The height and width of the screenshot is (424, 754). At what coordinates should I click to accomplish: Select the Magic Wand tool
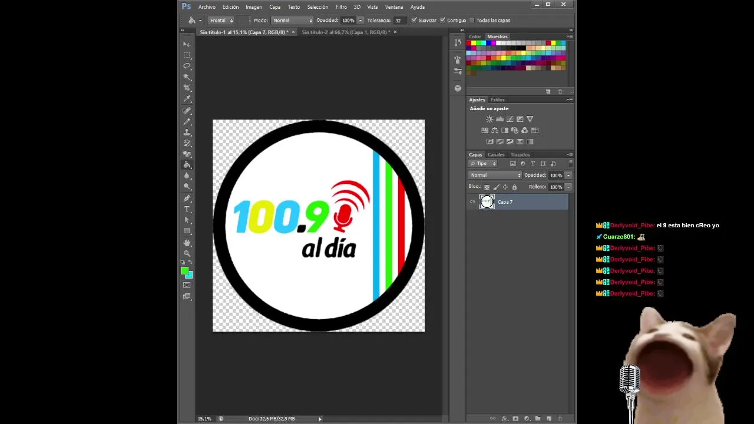[x=187, y=77]
